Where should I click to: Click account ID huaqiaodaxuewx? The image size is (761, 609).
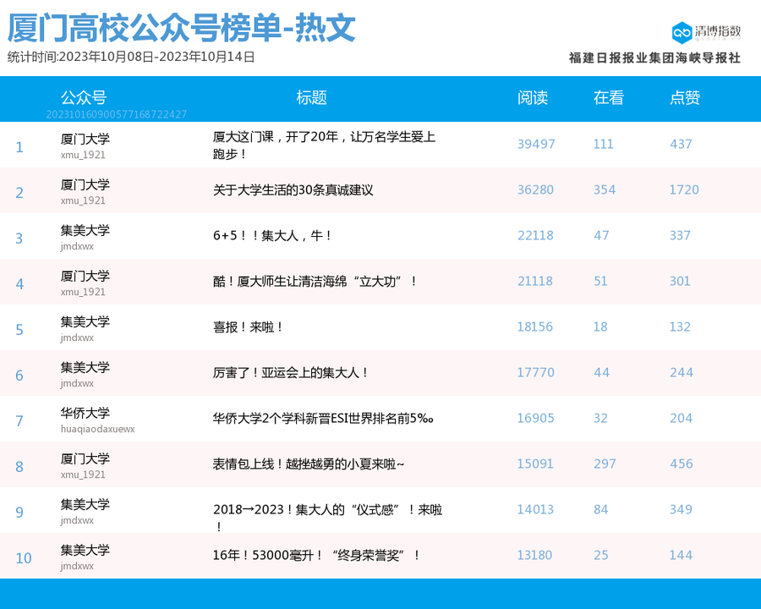97,429
